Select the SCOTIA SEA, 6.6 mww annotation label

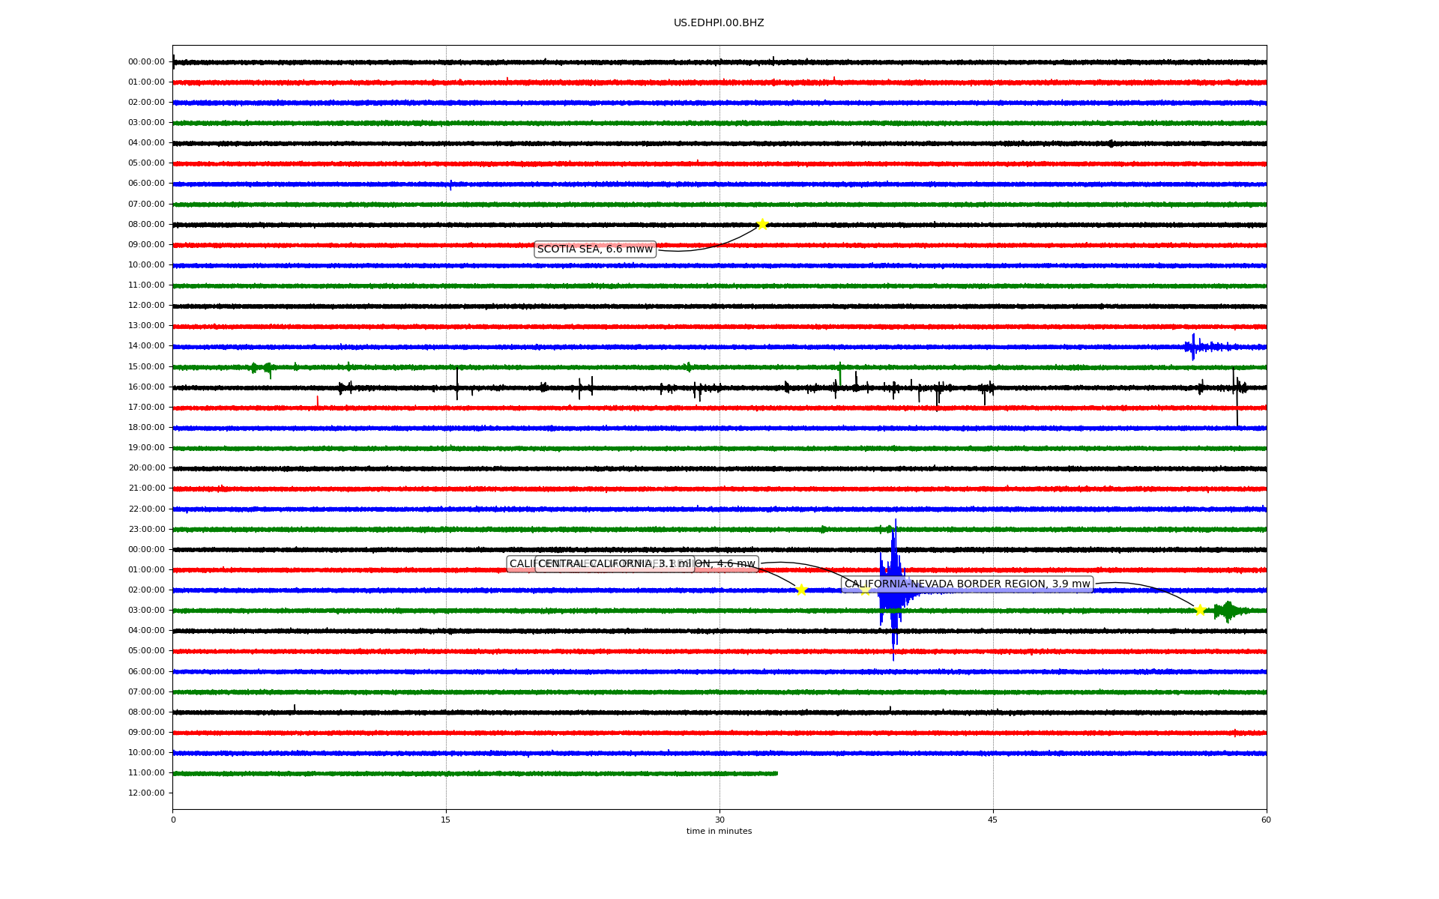click(x=595, y=249)
